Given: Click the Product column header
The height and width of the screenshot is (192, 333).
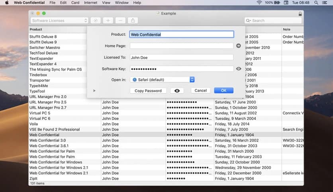Looking at the screenshot, I should (57, 29).
